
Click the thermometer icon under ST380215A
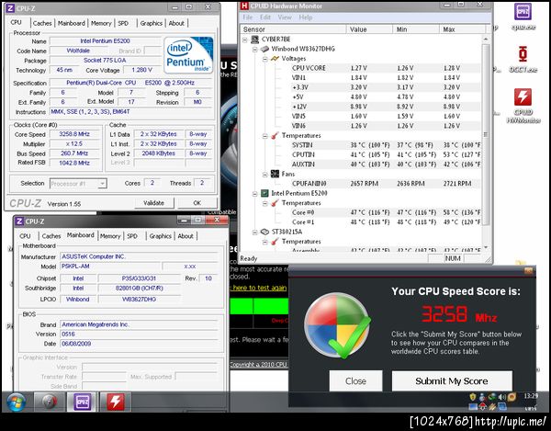pos(275,242)
